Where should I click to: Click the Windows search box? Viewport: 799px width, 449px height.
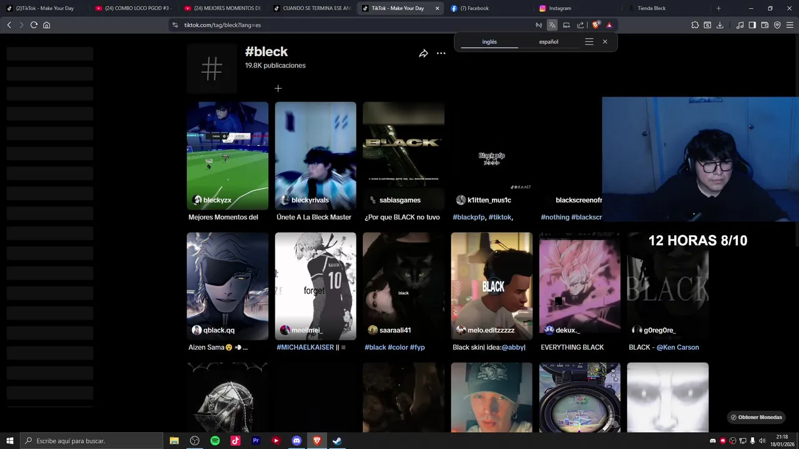coord(91,441)
